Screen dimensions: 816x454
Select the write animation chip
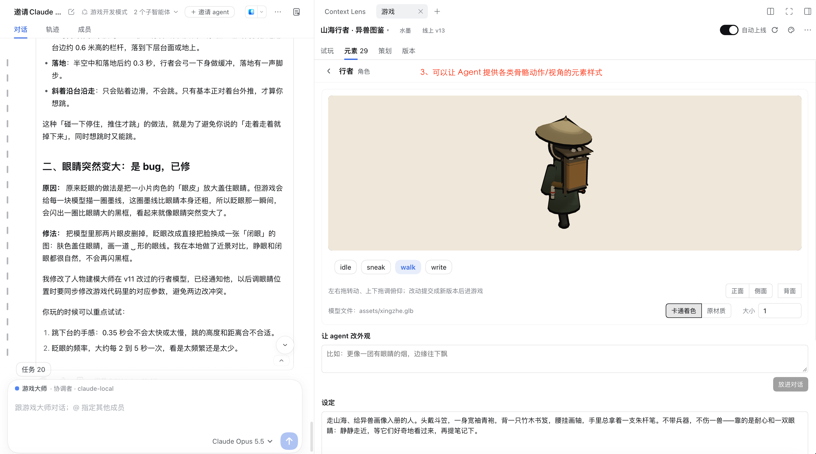pyautogui.click(x=438, y=267)
